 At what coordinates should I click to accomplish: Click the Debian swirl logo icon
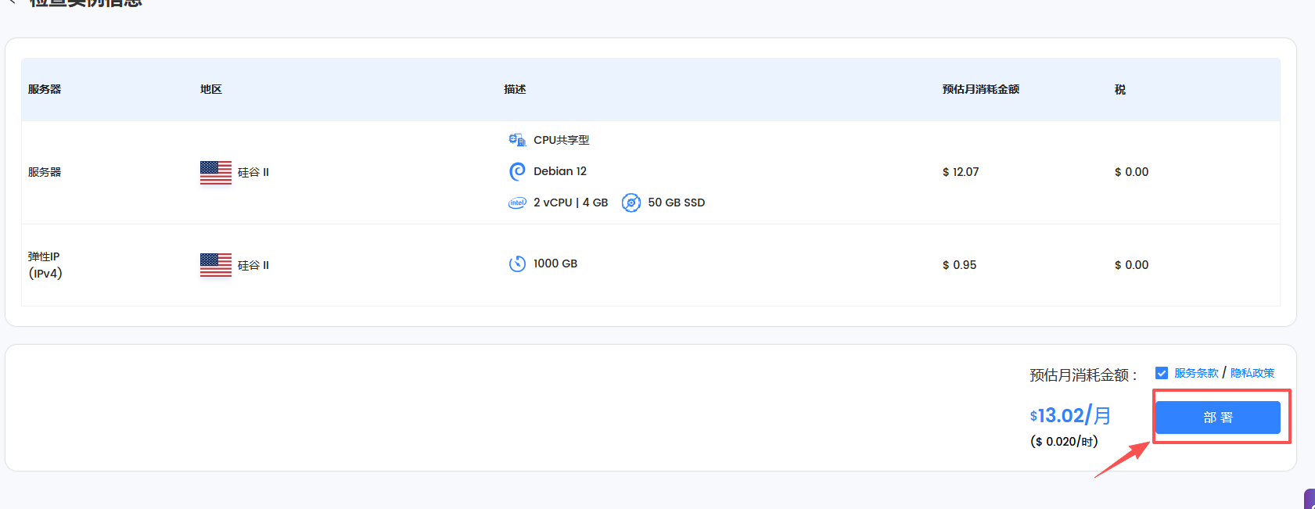tap(517, 171)
